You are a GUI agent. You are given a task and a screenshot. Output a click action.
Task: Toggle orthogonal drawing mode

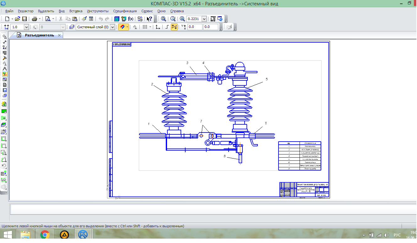[167, 27]
